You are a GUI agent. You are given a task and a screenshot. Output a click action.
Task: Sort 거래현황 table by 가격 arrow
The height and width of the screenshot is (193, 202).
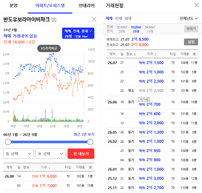pos(155,54)
